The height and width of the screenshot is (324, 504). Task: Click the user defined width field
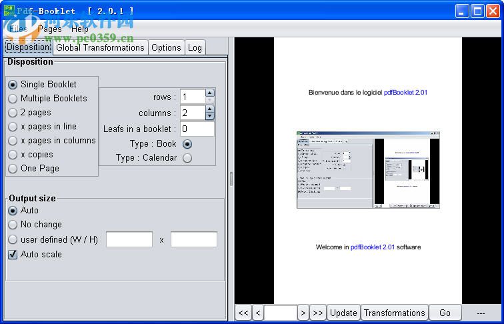129,239
